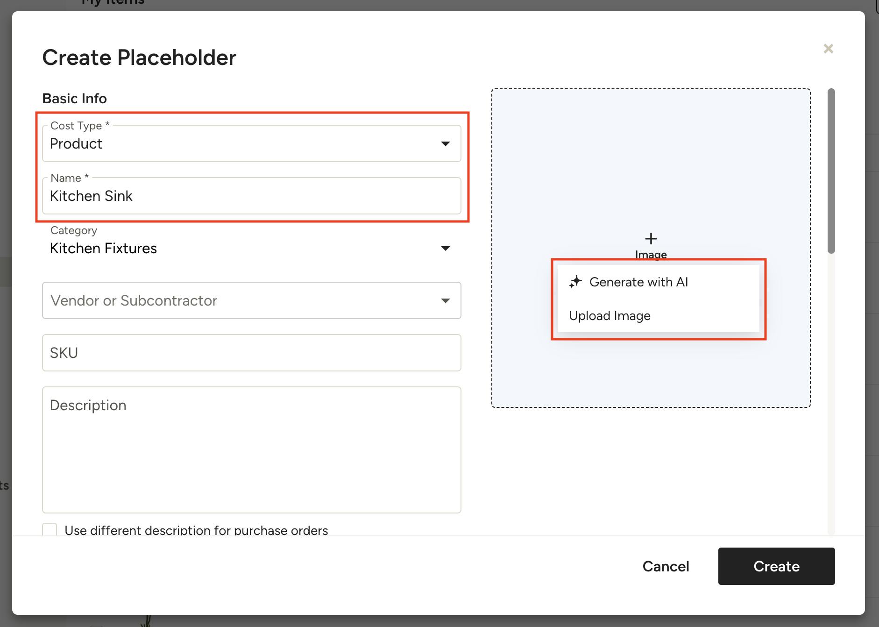The image size is (879, 627).
Task: Select Upload Image menu option
Action: (x=610, y=316)
